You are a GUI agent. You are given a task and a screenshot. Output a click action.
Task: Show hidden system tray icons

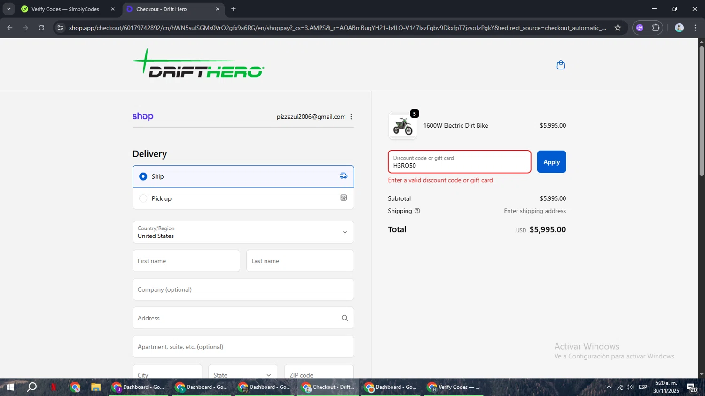(609, 387)
